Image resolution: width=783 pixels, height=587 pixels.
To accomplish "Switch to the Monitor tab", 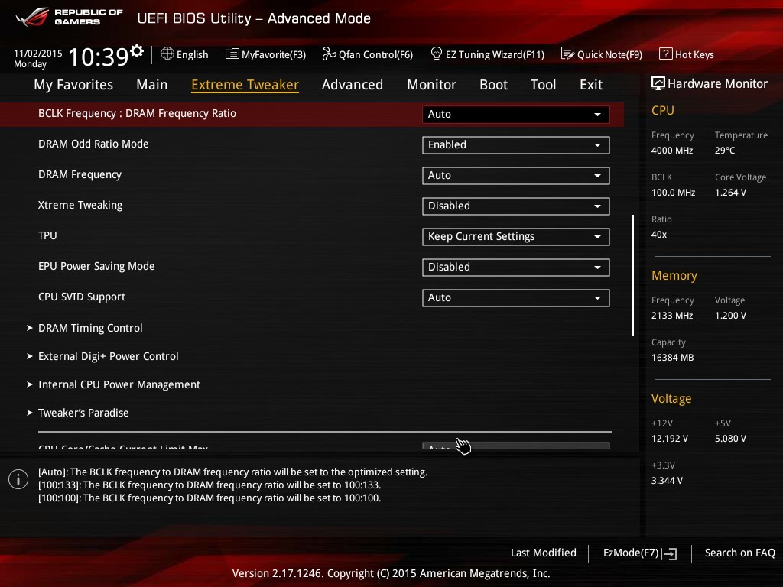I will pyautogui.click(x=431, y=85).
